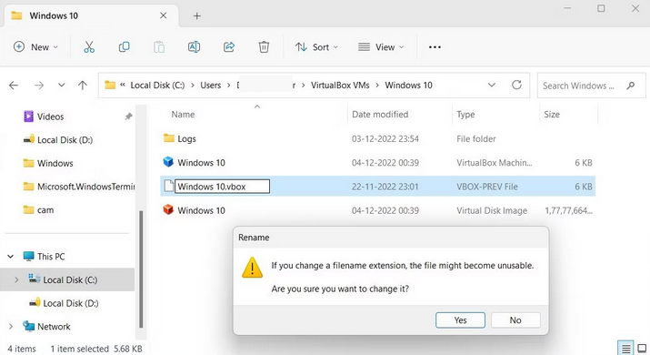Refresh the current folder view
650x355 pixels.
(x=516, y=86)
